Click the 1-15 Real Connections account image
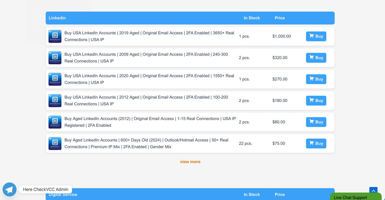385x200 pixels. (55, 122)
